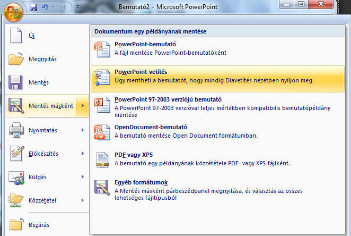Click the PowerPoint 97-2003 file icon

102,105
